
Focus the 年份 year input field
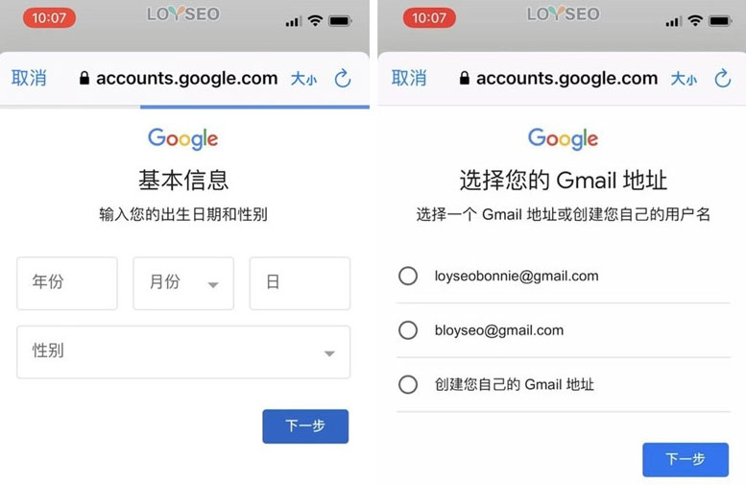tap(67, 283)
